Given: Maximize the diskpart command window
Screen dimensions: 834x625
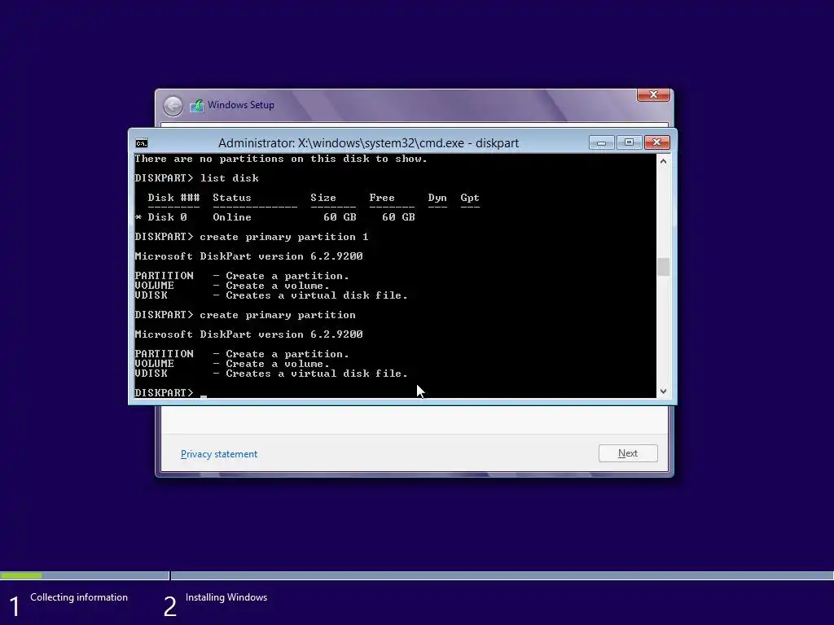Looking at the screenshot, I should coord(629,142).
